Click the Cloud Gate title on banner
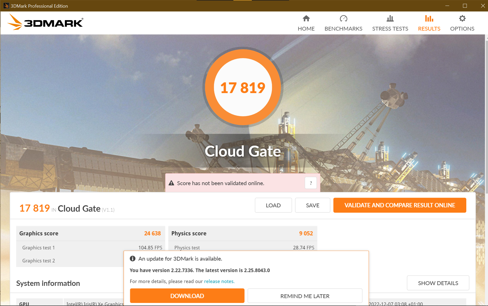488x306 pixels. tap(243, 151)
